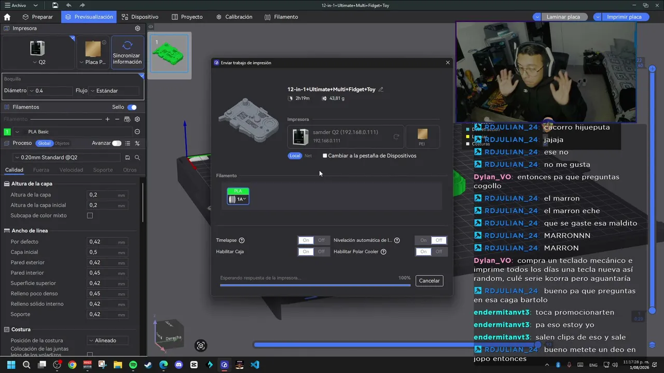Click the Imprimir placa button

point(624,17)
